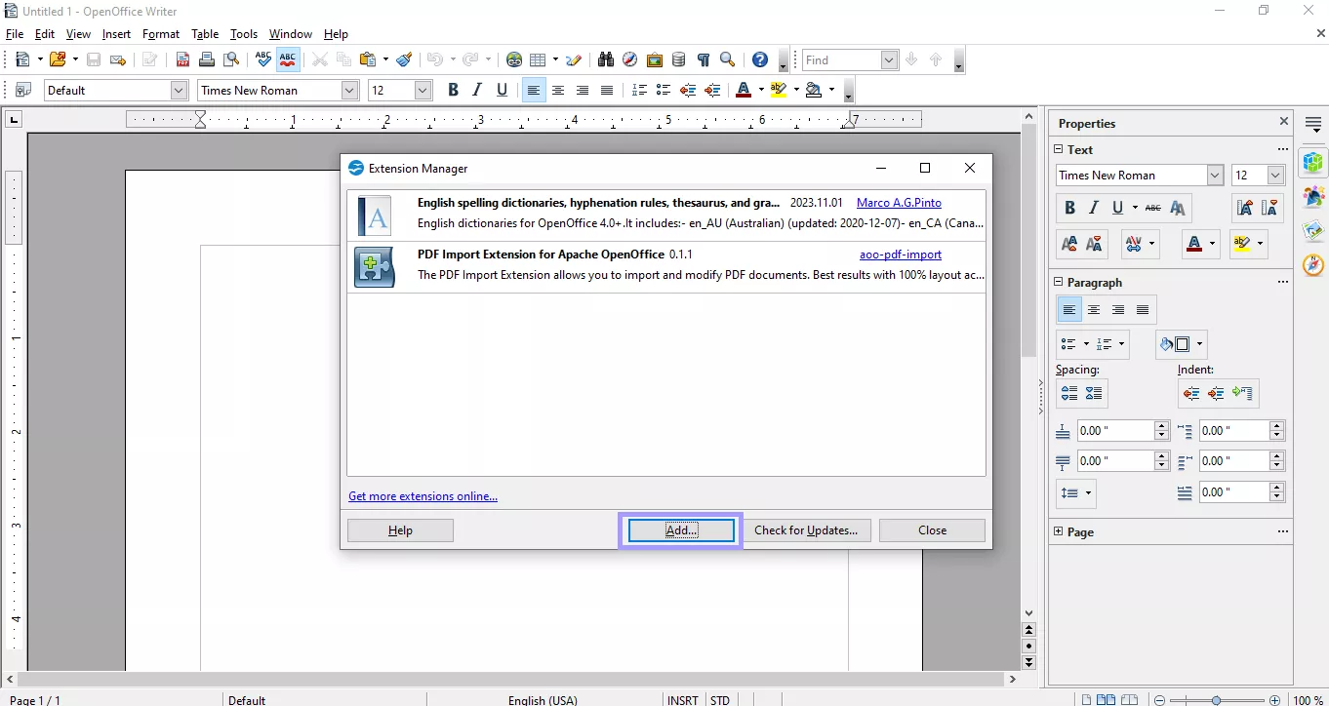Click the Navigator compass icon in the toolbar
Screen dimensions: 1329x706
click(x=630, y=59)
